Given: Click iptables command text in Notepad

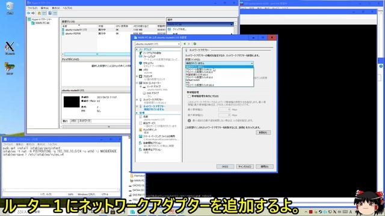Looking at the screenshot, I should [60, 151].
